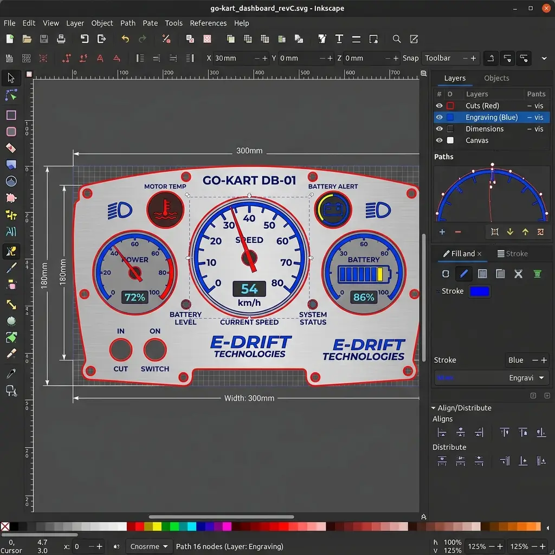
Task: Switch to the Objects tab
Action: [496, 78]
